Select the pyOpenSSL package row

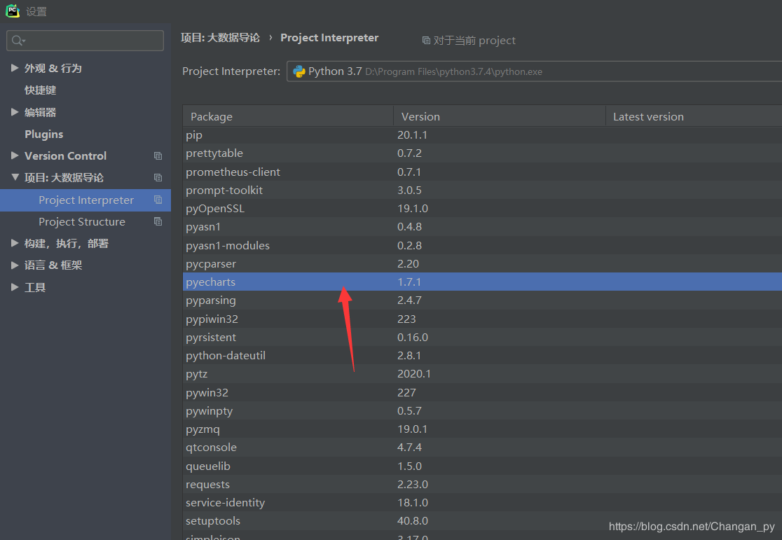coord(482,209)
